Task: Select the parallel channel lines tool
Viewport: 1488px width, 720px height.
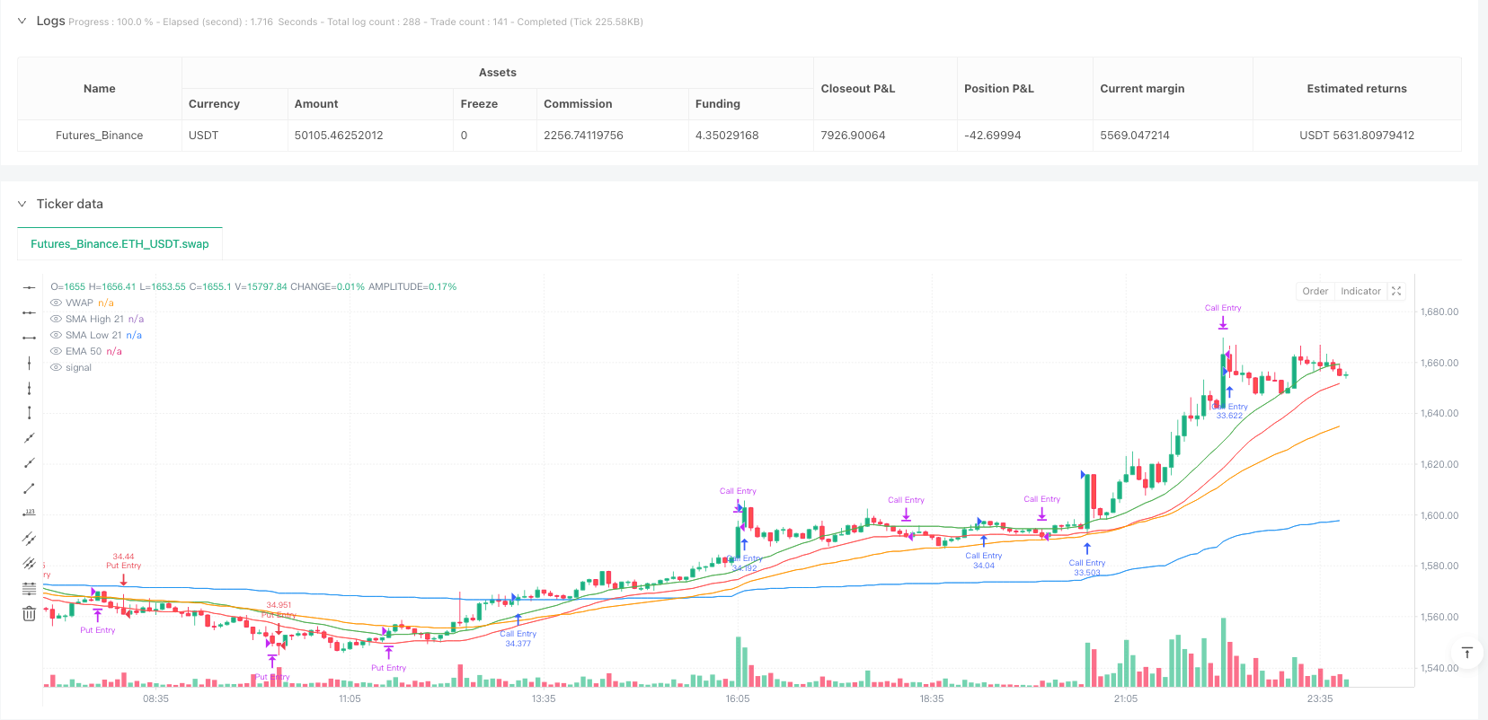Action: pos(29,539)
